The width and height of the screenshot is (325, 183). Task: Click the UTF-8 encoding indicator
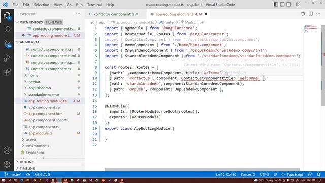(x=264, y=175)
